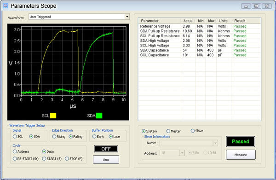Select the SDA Pull-up Resistance row
This screenshot has width=276, height=180.
pyautogui.click(x=199, y=31)
